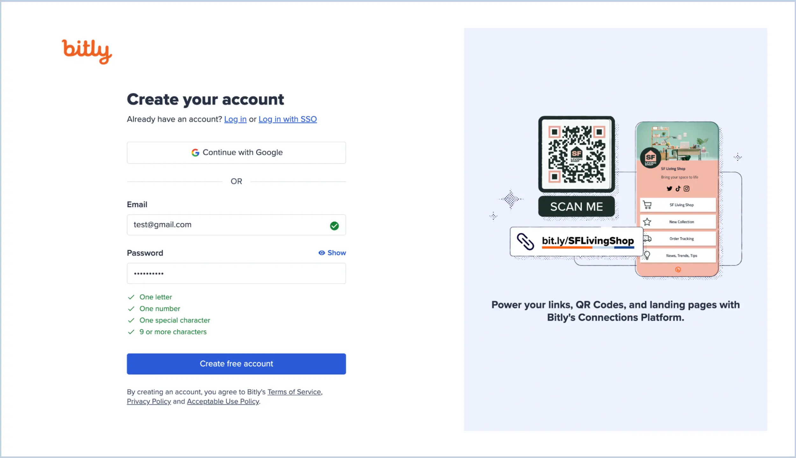Screen dimensions: 796x458
Task: Click the QR code image
Action: [576, 154]
